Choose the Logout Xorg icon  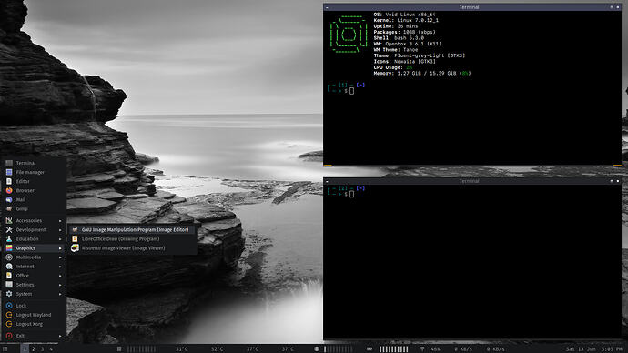pos(9,324)
